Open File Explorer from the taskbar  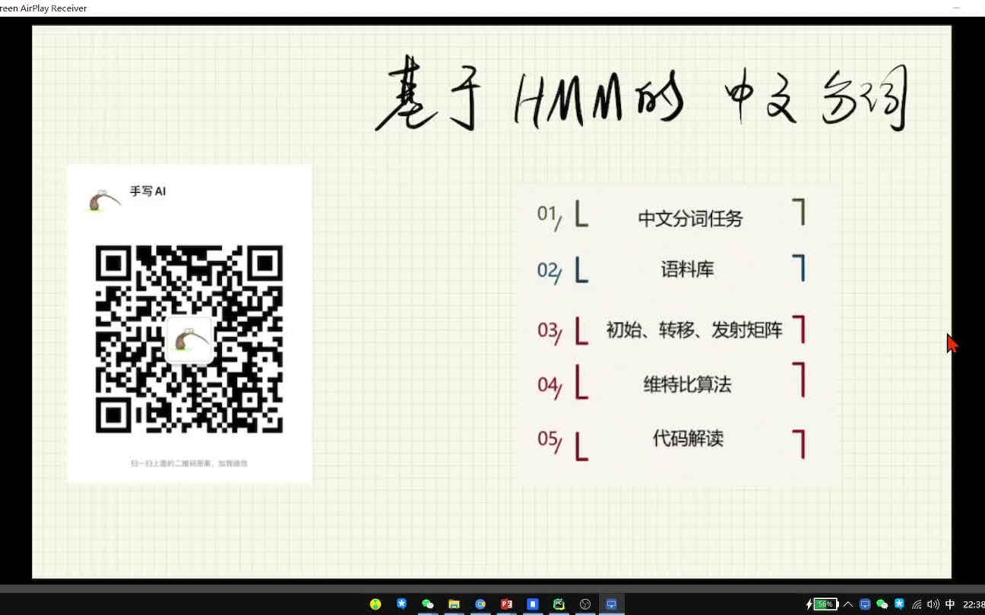click(454, 604)
